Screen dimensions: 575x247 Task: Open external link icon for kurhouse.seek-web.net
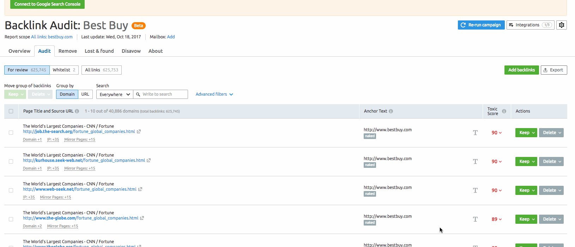coord(149,160)
